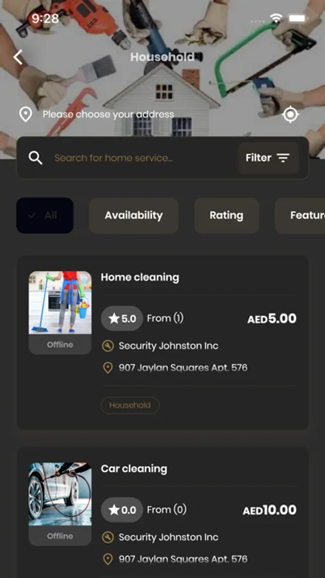Choose your address text field
325x578 pixels.
click(108, 115)
